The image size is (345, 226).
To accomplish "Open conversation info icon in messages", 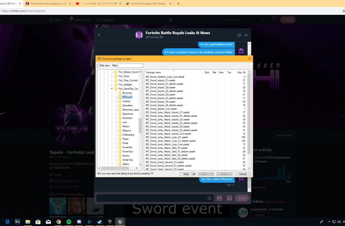I will coord(239,35).
